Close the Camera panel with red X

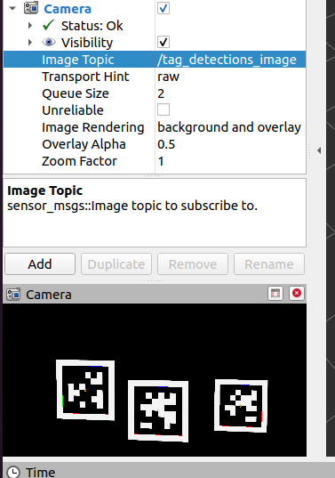tap(297, 293)
